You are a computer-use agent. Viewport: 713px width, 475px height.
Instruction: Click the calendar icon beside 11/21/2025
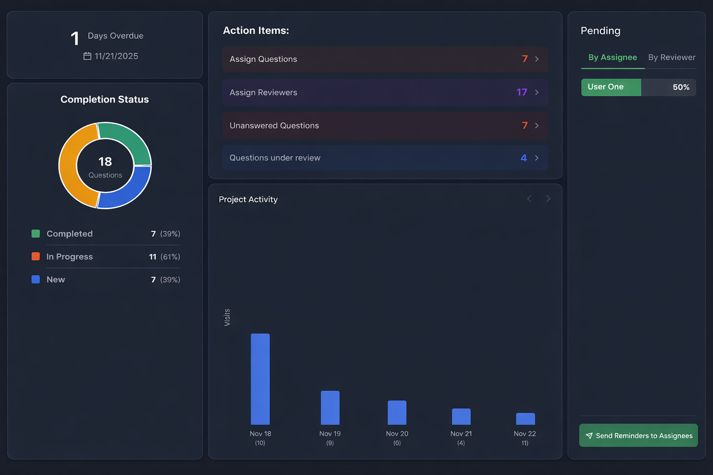point(87,56)
